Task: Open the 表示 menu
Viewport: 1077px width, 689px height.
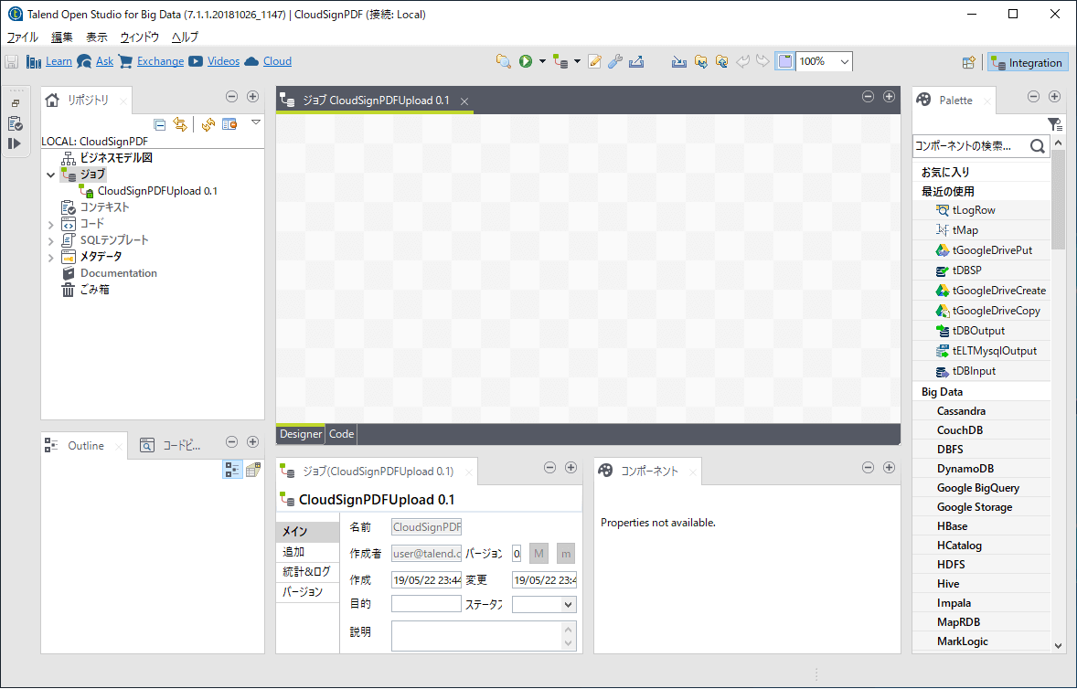Action: [x=97, y=37]
